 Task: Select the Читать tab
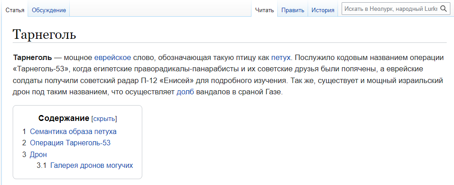(x=265, y=10)
